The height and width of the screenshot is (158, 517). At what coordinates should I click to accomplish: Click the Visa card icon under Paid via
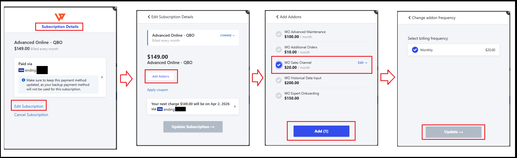pyautogui.click(x=21, y=70)
